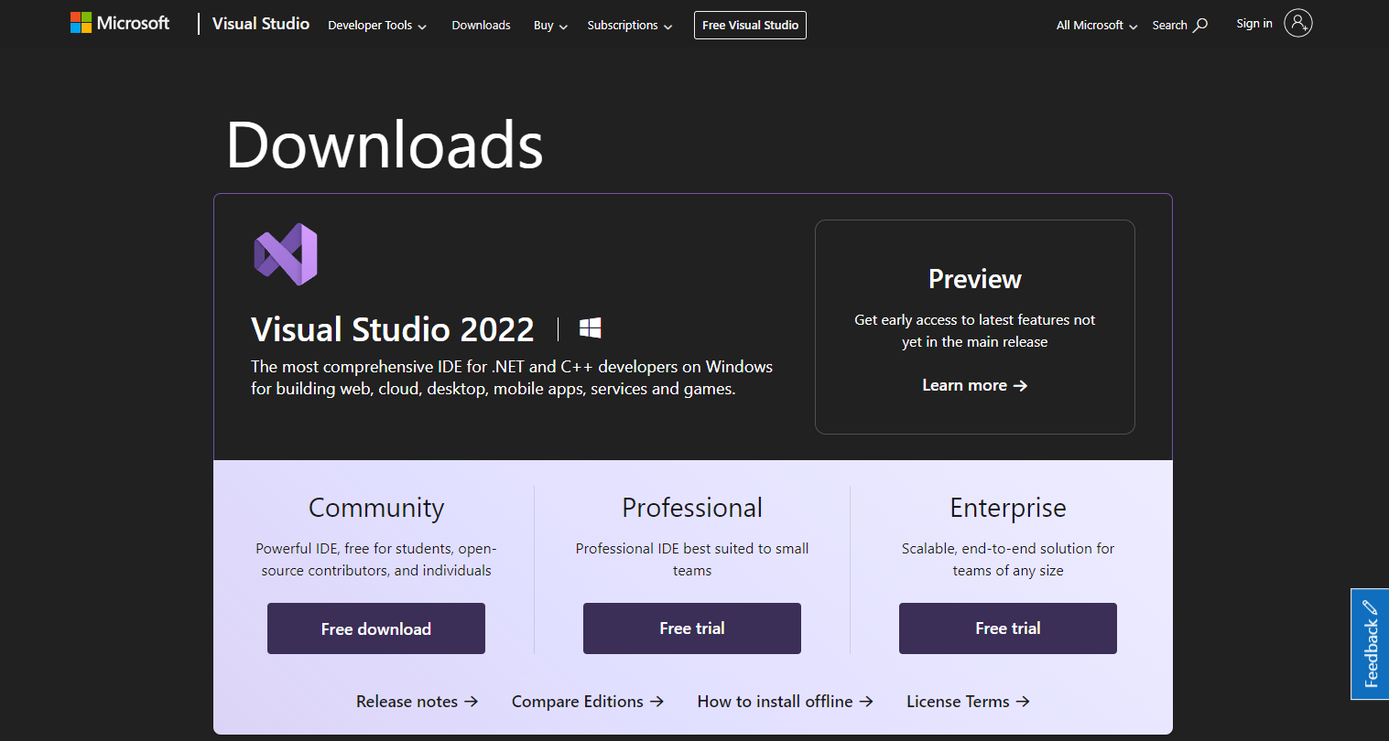Click the Enterprise edition heading

coord(1008,508)
